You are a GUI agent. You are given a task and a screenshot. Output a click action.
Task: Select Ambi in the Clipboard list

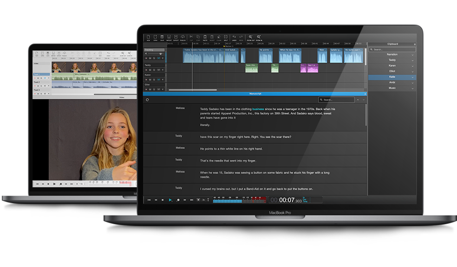tap(392, 83)
